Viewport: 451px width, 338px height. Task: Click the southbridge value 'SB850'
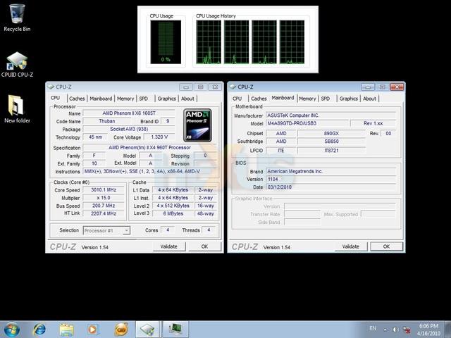pyautogui.click(x=331, y=142)
